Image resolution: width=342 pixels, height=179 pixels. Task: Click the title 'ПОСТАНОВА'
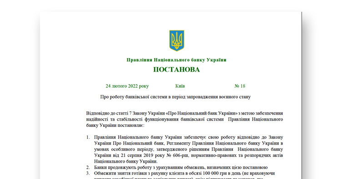(176, 69)
